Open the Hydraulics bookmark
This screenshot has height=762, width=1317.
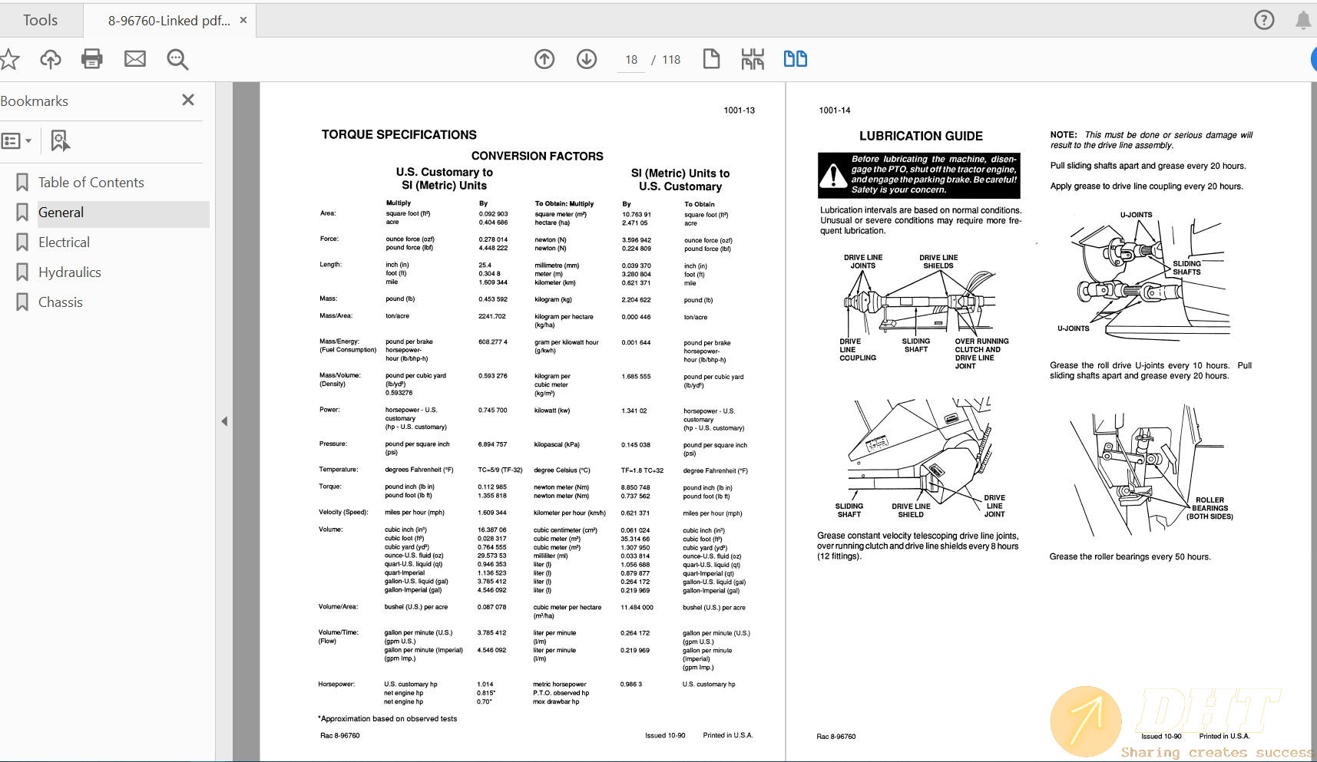coord(70,272)
